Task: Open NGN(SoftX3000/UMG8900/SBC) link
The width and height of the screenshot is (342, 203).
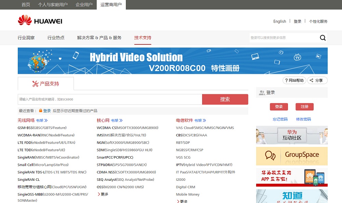Action: [123, 143]
